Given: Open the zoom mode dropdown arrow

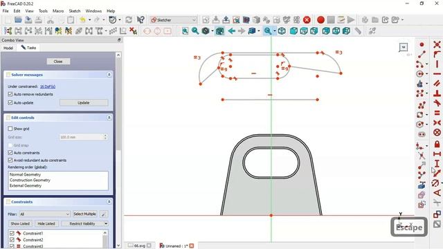Looking at the screenshot, I should click(274, 31).
